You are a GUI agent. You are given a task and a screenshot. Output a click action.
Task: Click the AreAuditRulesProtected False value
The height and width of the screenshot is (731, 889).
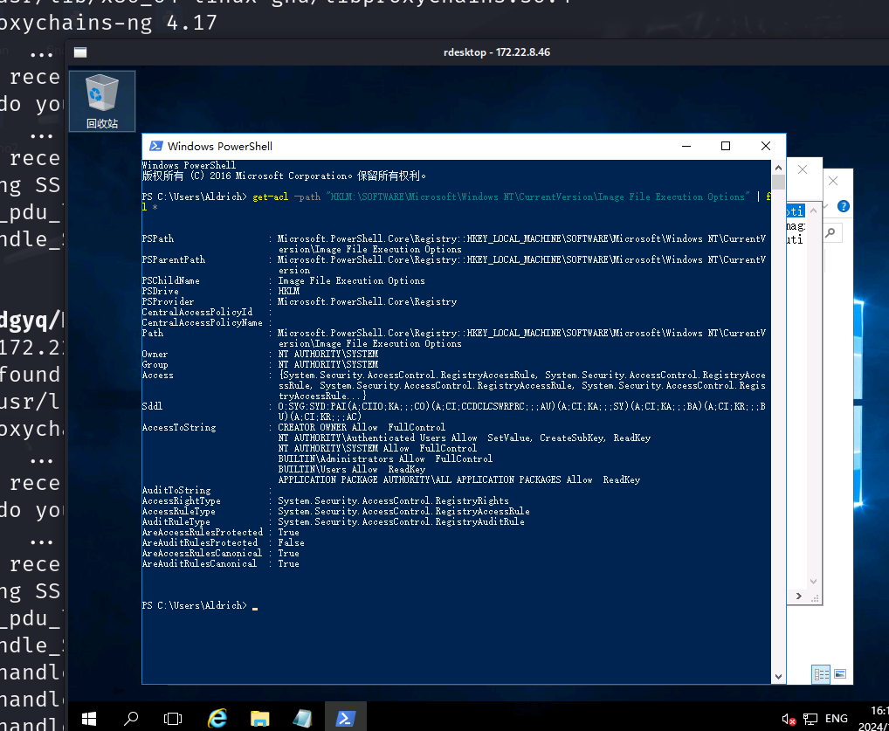291,542
